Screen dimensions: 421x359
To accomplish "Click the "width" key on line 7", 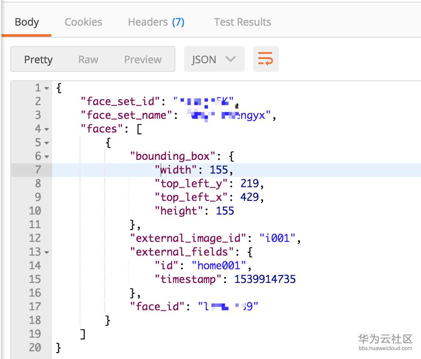I will coord(175,170).
